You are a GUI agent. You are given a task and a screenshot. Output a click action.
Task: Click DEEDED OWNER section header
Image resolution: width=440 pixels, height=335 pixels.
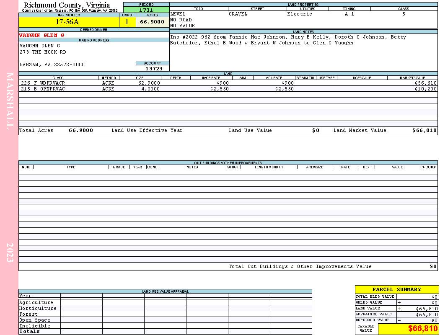[94, 30]
